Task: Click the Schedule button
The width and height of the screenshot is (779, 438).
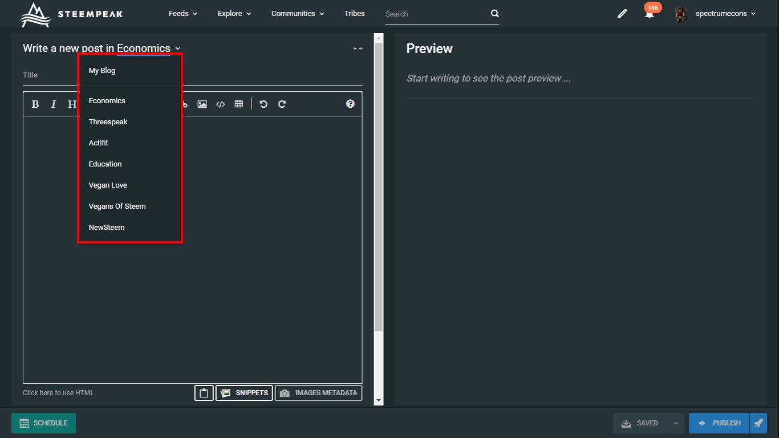Action: click(x=43, y=423)
